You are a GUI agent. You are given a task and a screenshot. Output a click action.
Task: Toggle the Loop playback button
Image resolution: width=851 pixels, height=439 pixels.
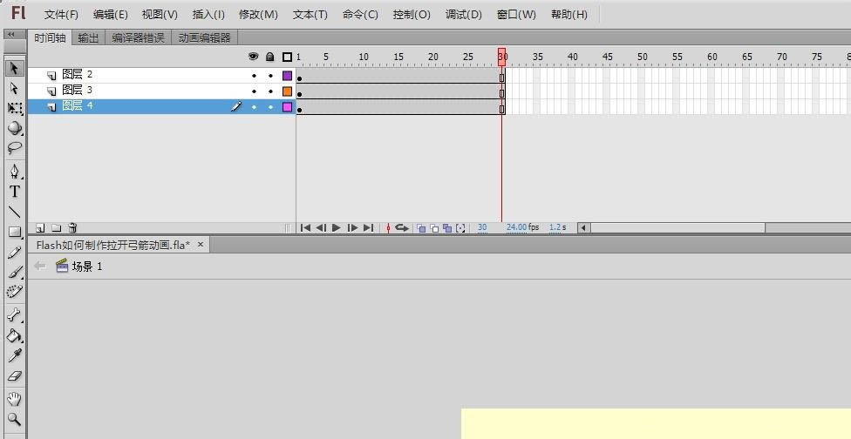pyautogui.click(x=402, y=227)
